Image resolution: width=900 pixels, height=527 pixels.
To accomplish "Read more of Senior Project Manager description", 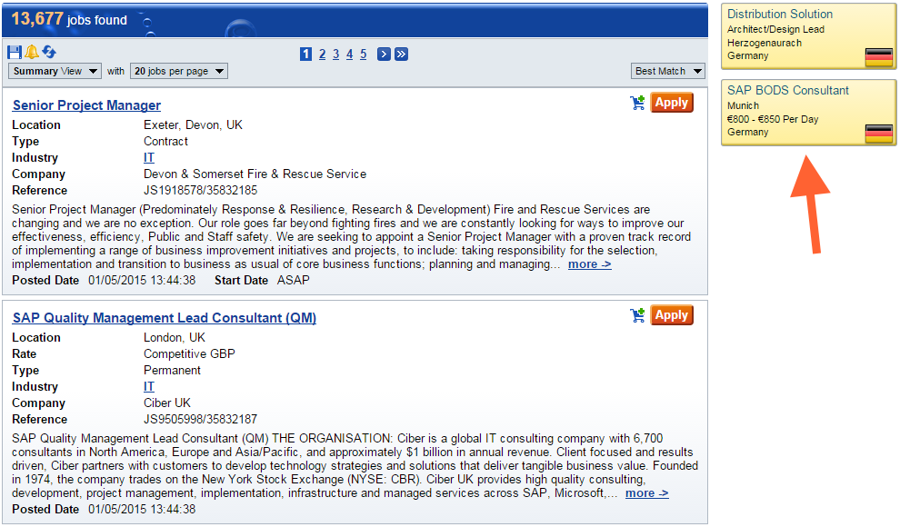I will pos(589,264).
